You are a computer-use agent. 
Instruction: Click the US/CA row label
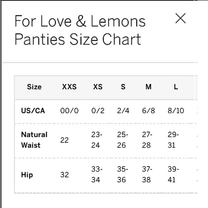33,110
